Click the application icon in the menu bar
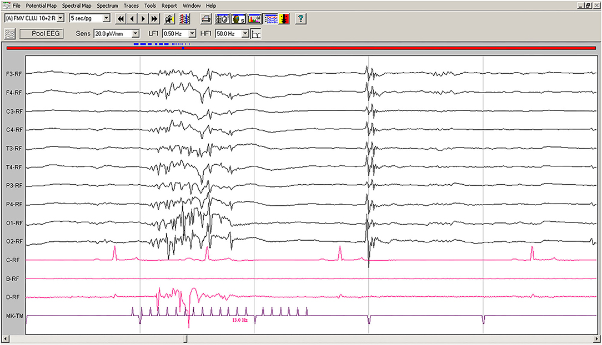The image size is (602, 345). pyautogui.click(x=6, y=6)
